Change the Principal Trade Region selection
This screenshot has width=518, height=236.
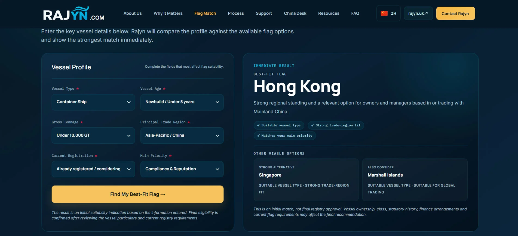click(x=182, y=136)
